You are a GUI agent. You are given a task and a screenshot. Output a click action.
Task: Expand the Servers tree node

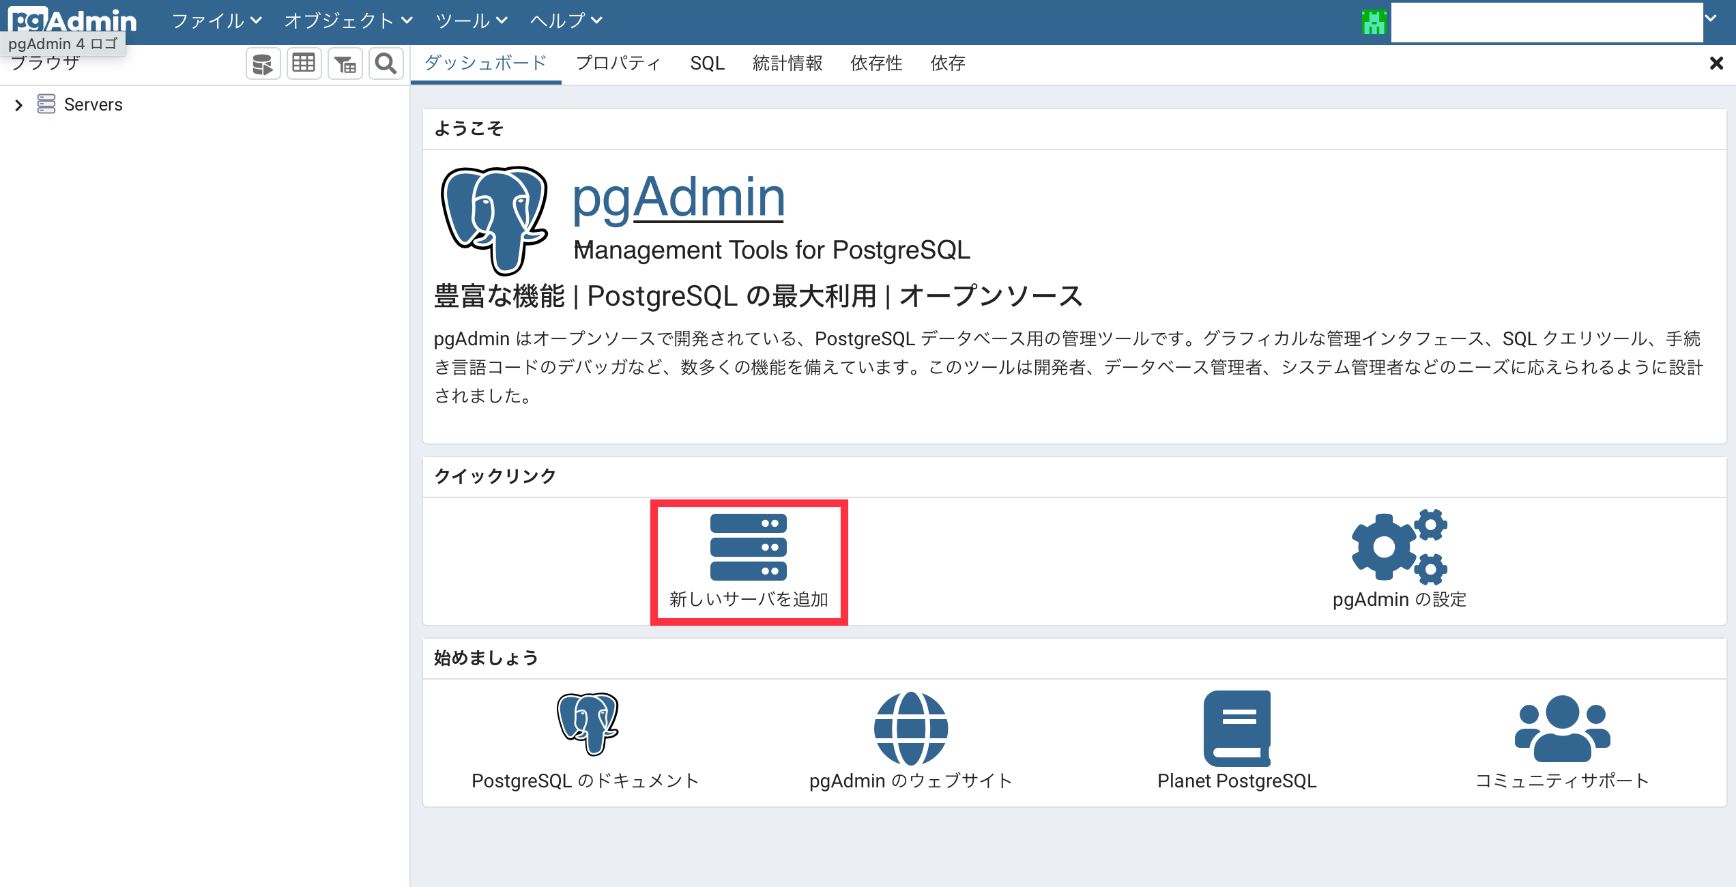coord(18,105)
